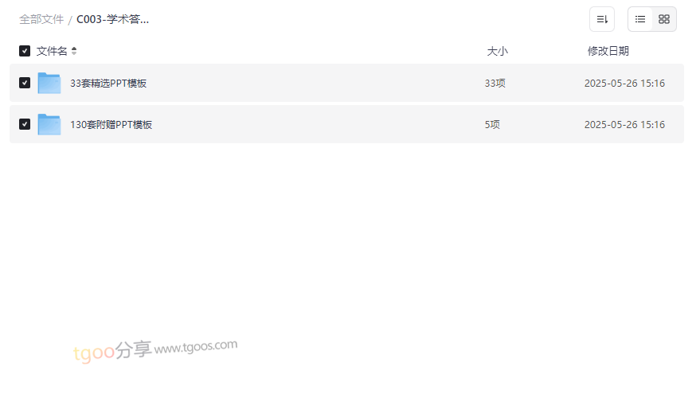Click the 33套精选PPT模板 folder icon
This screenshot has width=696, height=409.
click(x=49, y=83)
